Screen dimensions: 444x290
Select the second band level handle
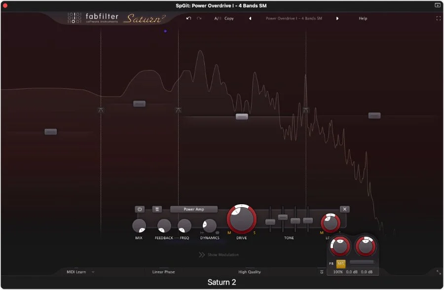coord(139,104)
